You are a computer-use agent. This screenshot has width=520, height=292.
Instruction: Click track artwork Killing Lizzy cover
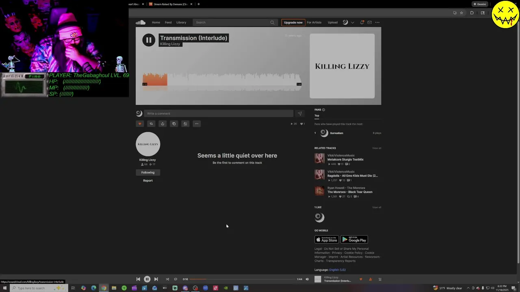(342, 66)
